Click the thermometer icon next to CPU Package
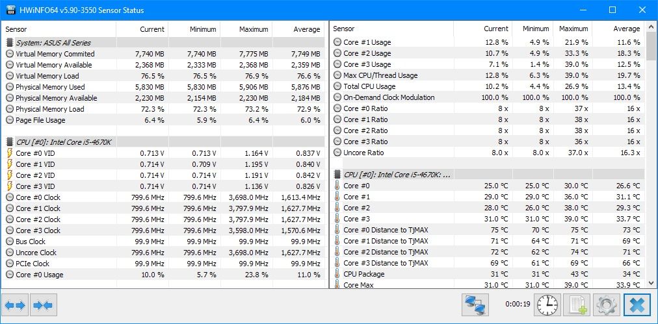The width and height of the screenshot is (658, 324). pos(337,274)
